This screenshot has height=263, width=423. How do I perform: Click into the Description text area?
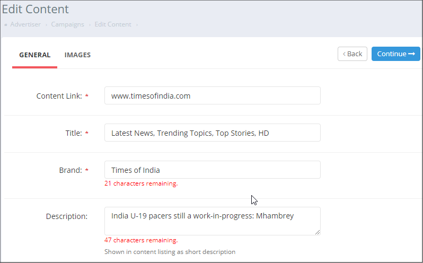click(x=212, y=221)
